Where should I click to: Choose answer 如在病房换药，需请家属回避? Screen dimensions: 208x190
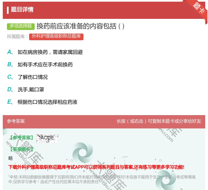tap(50, 52)
